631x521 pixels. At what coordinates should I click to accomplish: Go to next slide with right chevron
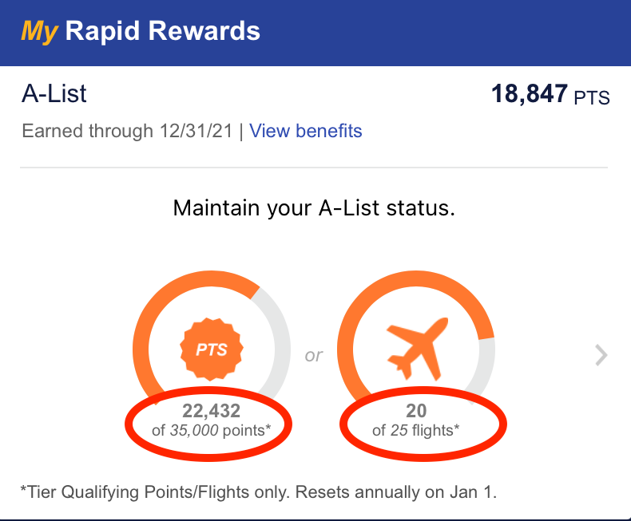coord(601,355)
